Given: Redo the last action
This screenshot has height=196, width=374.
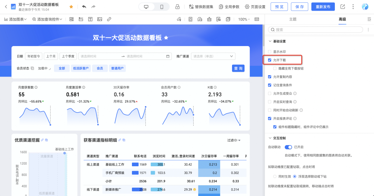Looking at the screenshot, I should click(x=93, y=7).
